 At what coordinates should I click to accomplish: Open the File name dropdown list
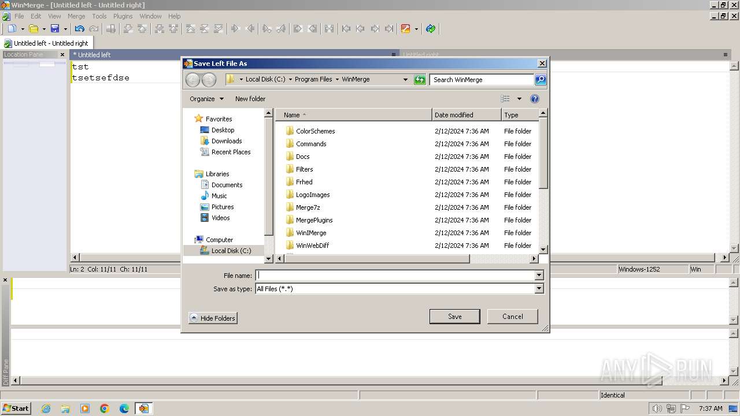pos(539,276)
